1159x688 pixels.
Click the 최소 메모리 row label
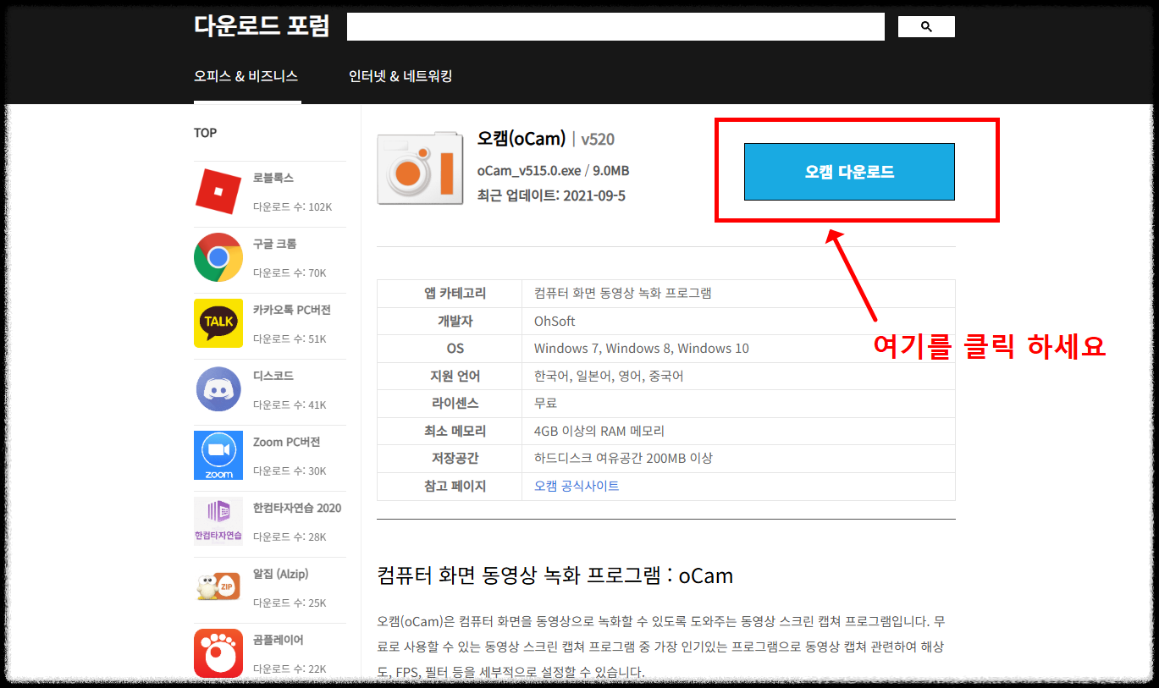pos(455,431)
